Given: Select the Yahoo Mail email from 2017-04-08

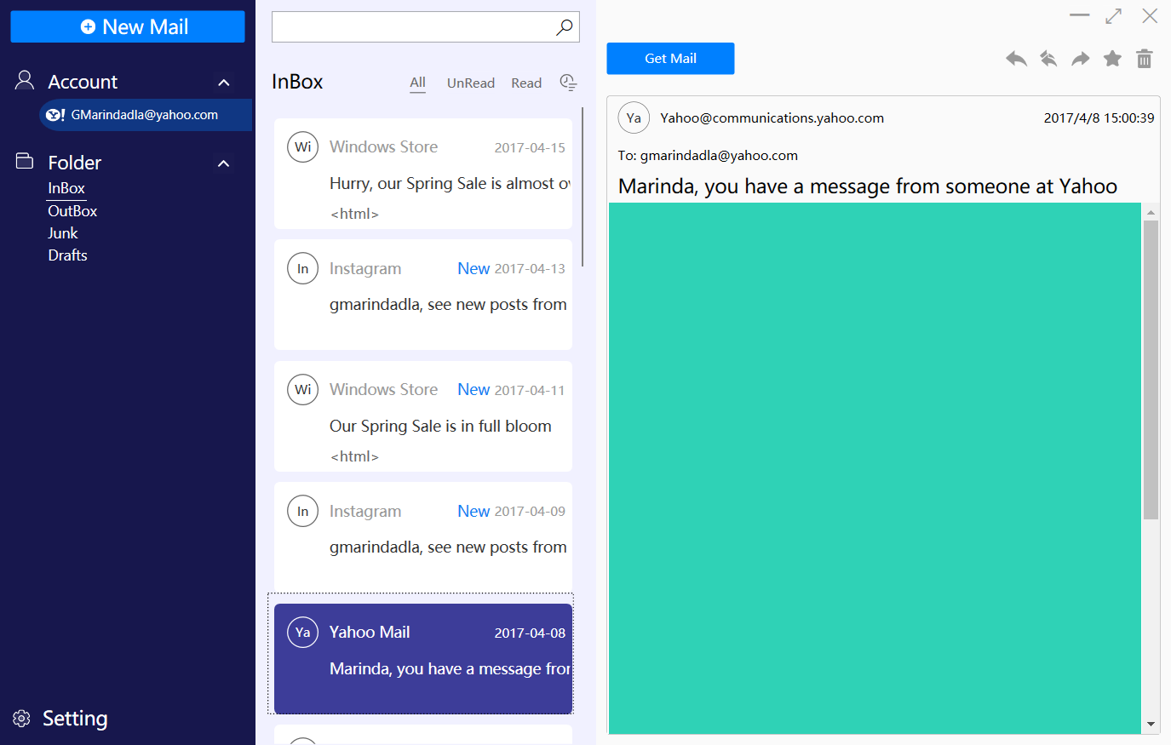Looking at the screenshot, I should click(x=423, y=659).
